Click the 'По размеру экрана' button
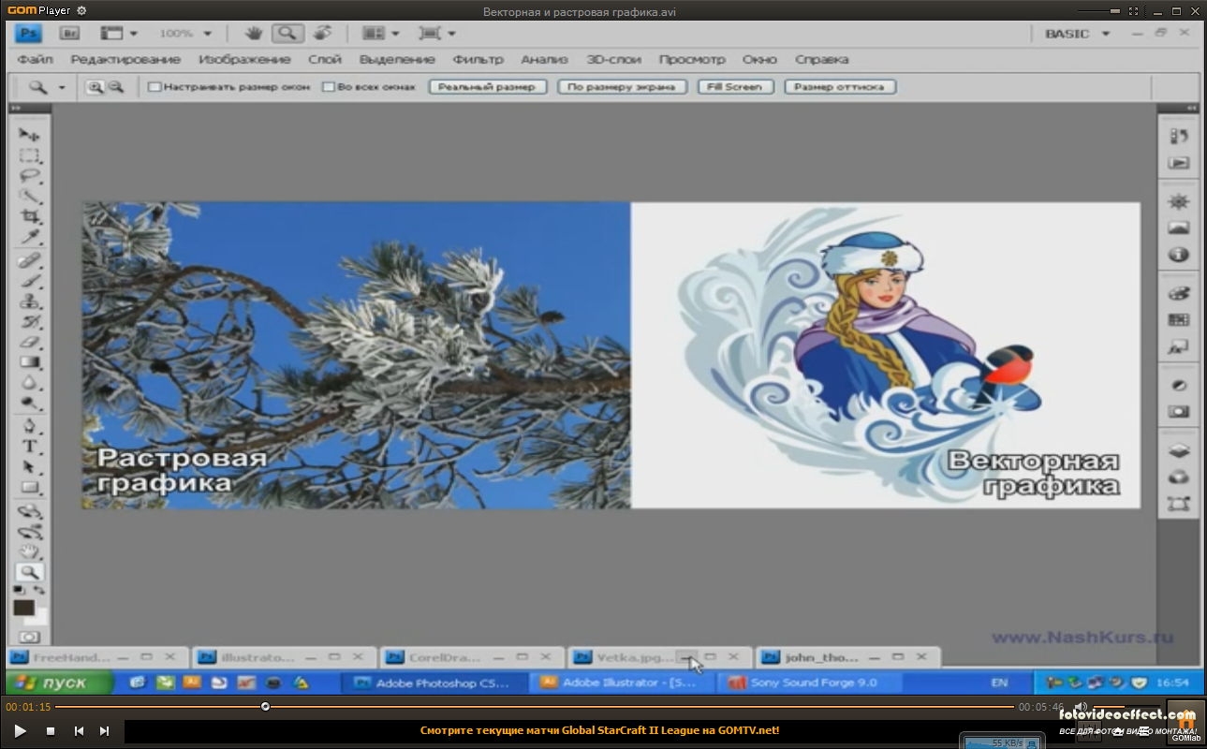Screen dimensions: 1207x749 (622, 87)
